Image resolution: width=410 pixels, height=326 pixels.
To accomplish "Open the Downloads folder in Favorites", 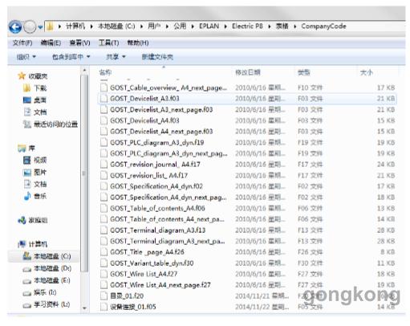I will click(35, 88).
